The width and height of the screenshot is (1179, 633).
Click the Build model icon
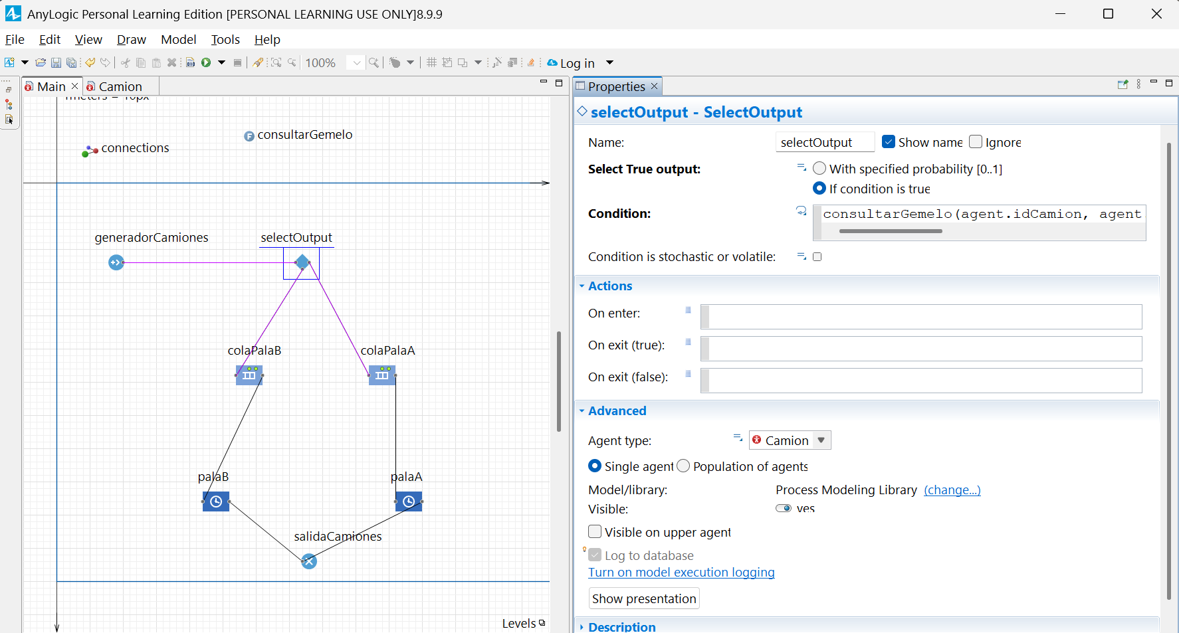(191, 62)
